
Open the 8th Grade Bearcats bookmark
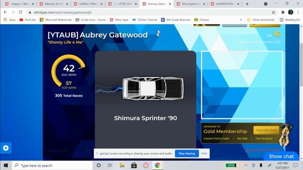[176, 20]
